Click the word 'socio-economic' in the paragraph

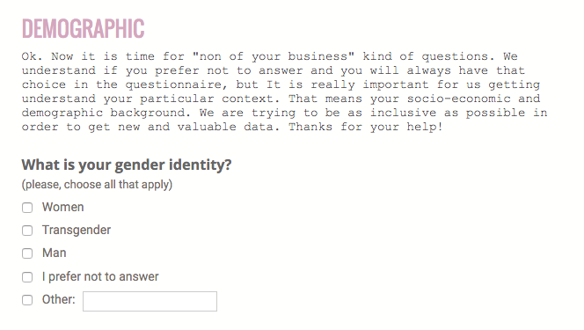click(458, 99)
